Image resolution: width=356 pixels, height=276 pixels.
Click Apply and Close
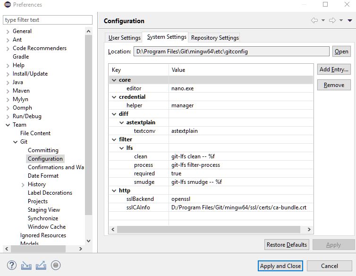280,266
